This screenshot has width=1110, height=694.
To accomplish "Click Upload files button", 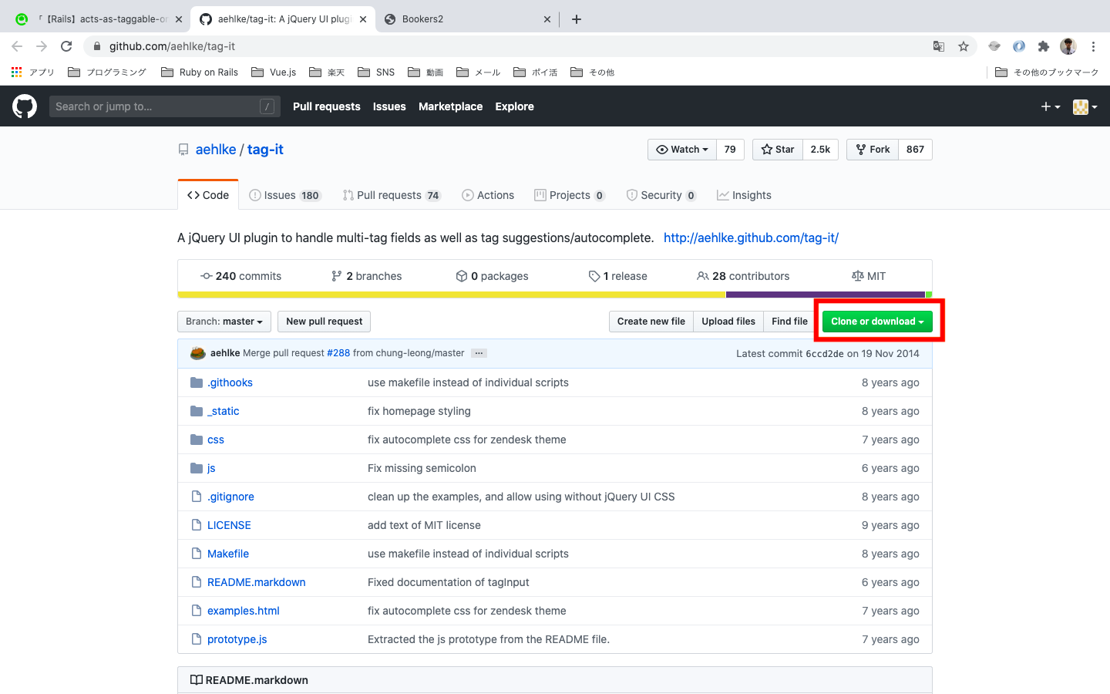I will 728,322.
